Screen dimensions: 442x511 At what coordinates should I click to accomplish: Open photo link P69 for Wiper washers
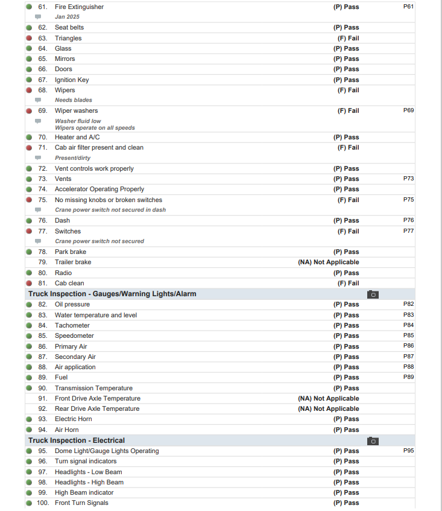[408, 110]
